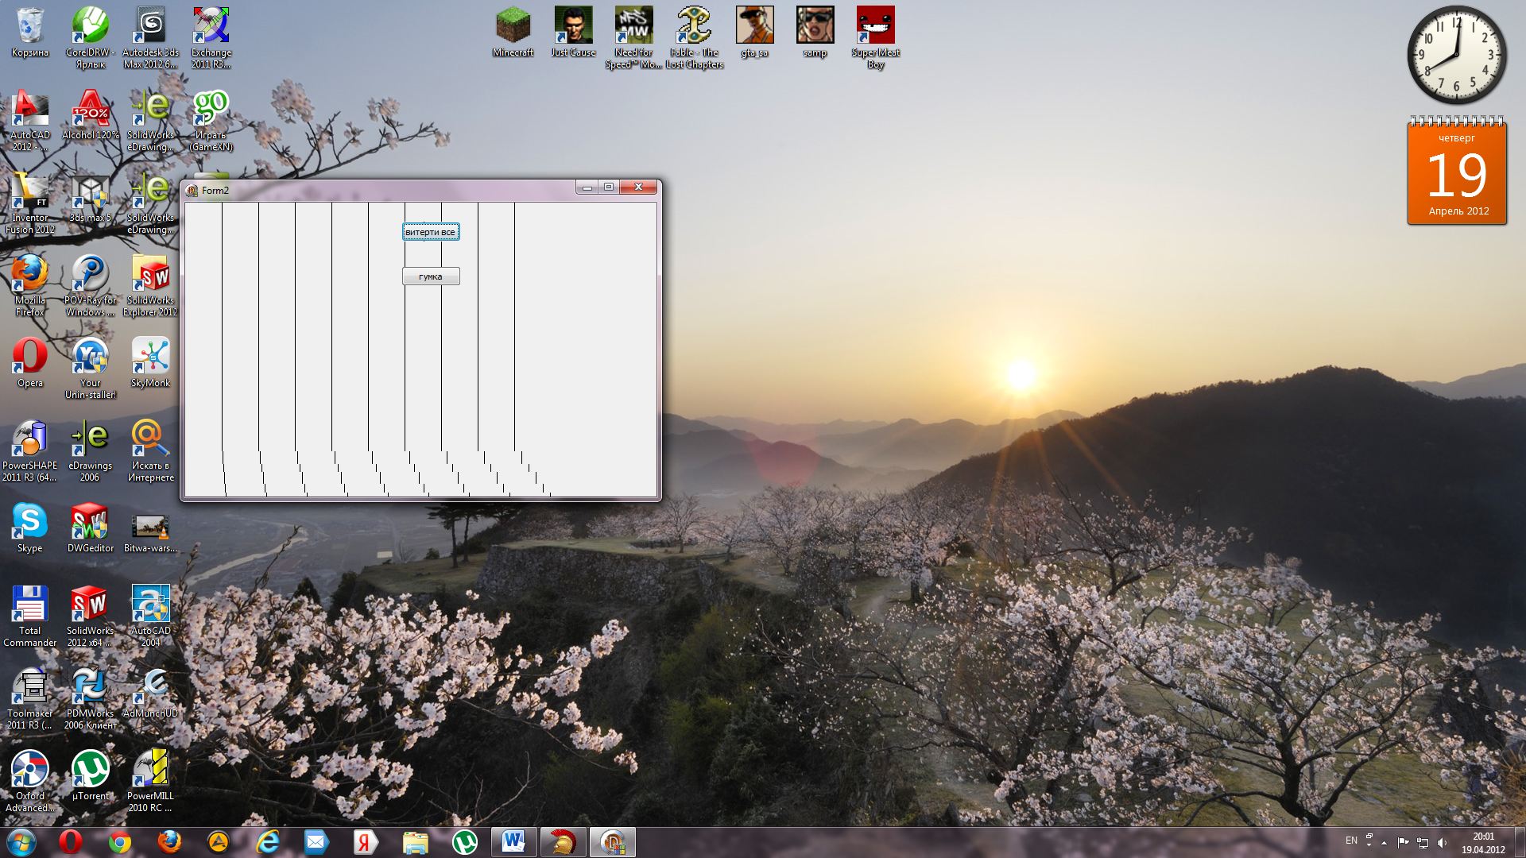This screenshot has width=1526, height=858.
Task: Select the DWGeditor desktop icon
Action: point(91,528)
